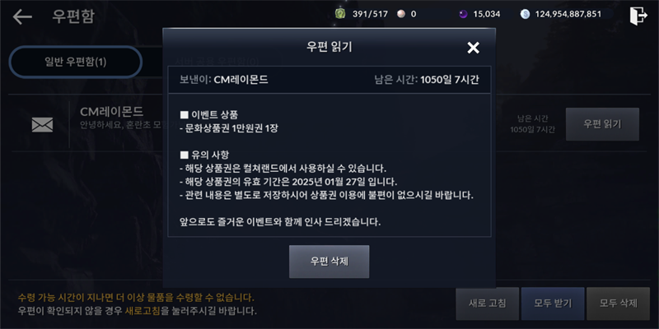Image resolution: width=659 pixels, height=329 pixels.
Task: Click the 모두 받기 button
Action: (x=553, y=304)
